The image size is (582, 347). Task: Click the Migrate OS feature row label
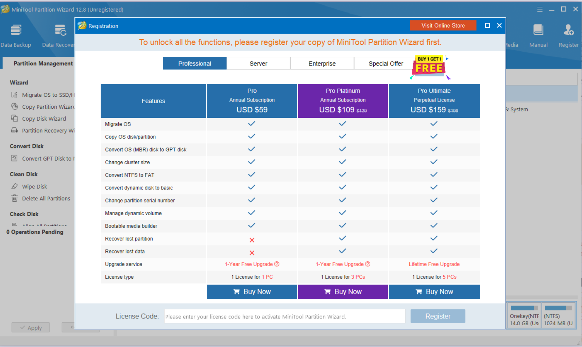pos(118,124)
